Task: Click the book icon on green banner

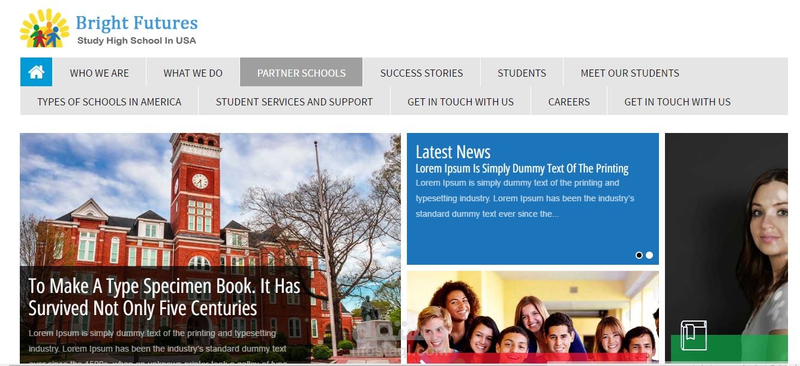Action: (x=694, y=335)
